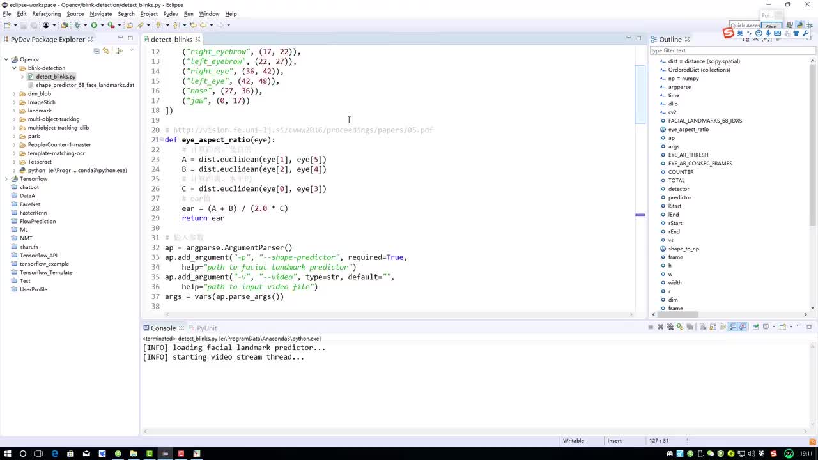Click the editor vertical scrollbar thumb
Viewport: 818px width, 460px height.
[x=640, y=94]
